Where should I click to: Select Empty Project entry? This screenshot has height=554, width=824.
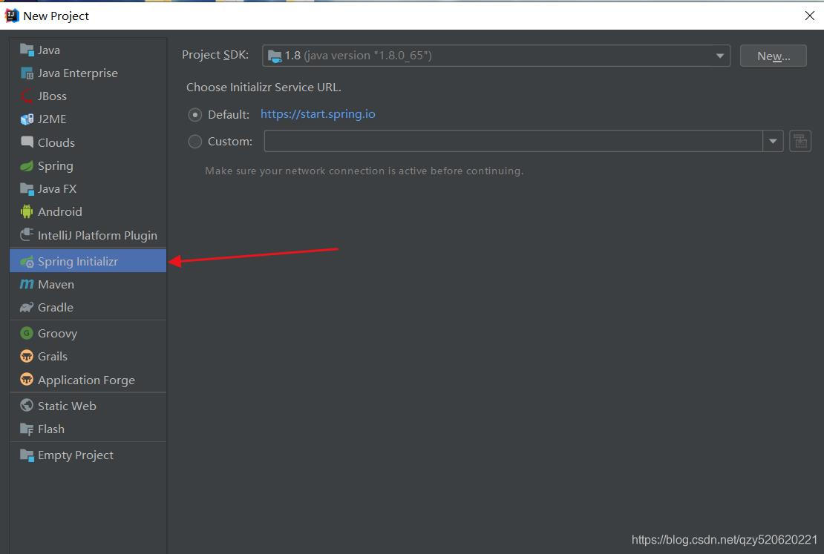(x=88, y=455)
